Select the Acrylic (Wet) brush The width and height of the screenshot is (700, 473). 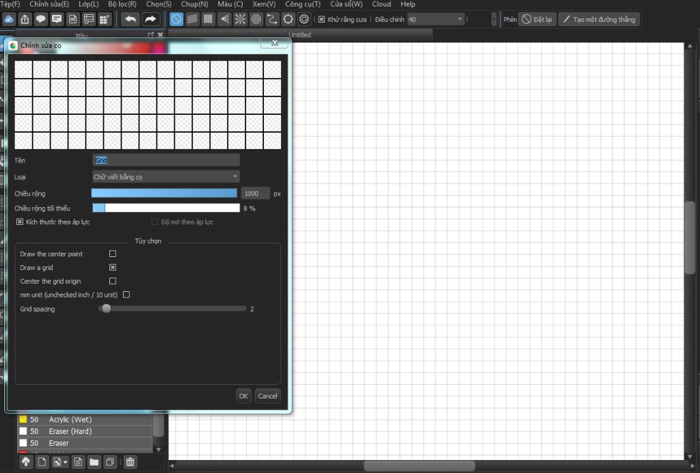(85, 420)
